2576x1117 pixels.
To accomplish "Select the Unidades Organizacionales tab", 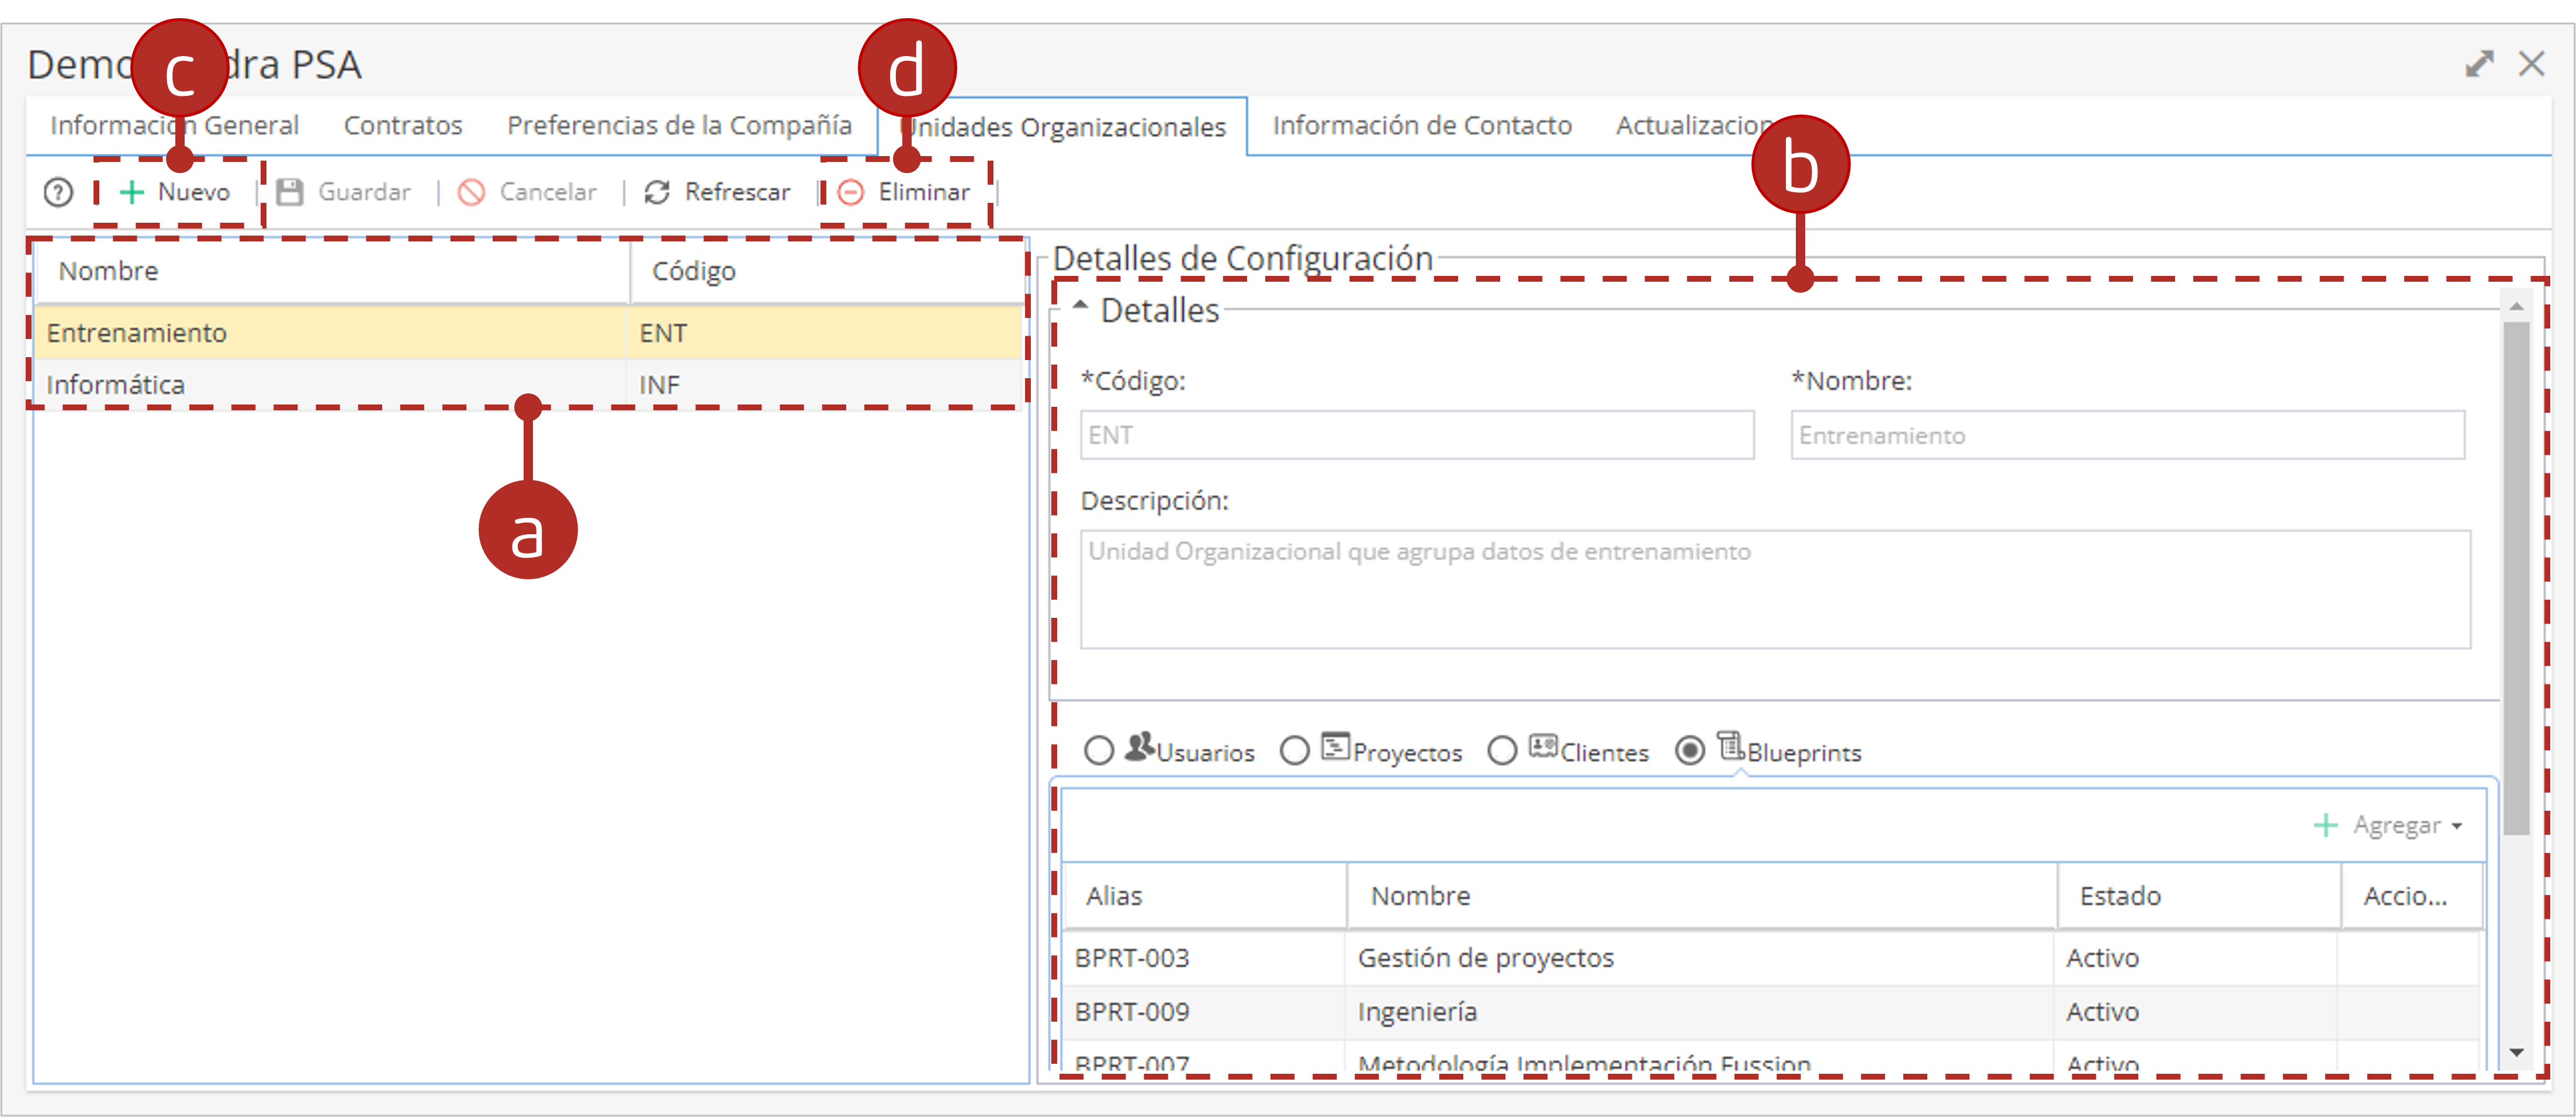I will coord(1062,127).
